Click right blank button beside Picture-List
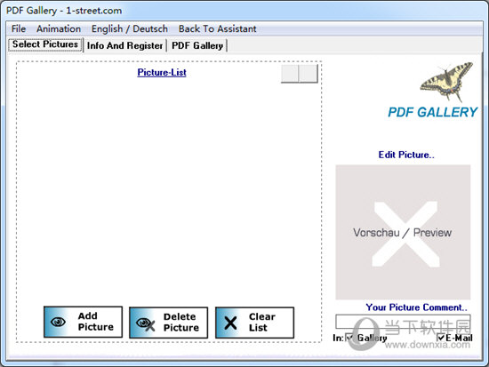 point(309,74)
